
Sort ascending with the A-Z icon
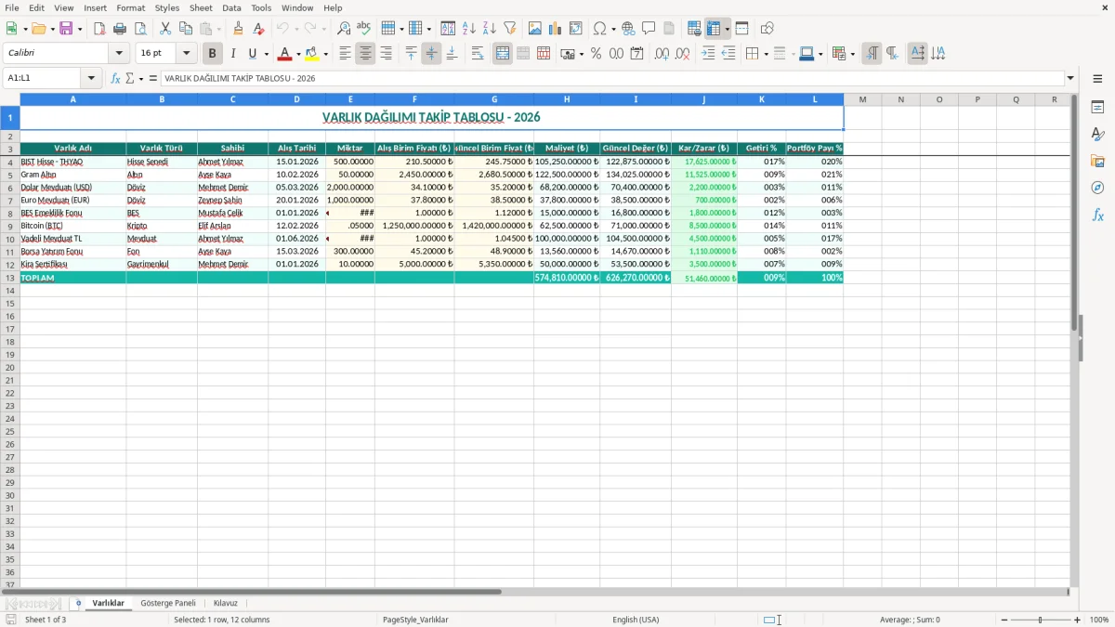pyautogui.click(x=468, y=29)
